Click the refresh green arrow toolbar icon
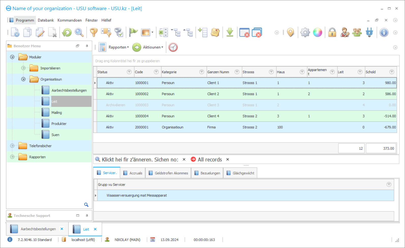405x248 pixels. (x=67, y=33)
